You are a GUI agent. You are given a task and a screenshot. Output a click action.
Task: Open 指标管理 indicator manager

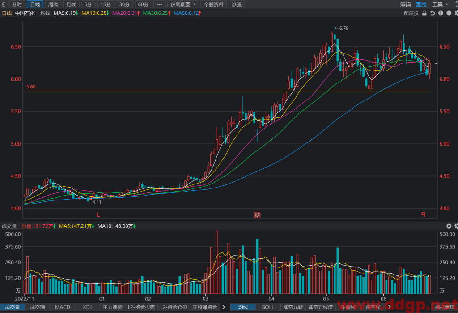click(445, 307)
